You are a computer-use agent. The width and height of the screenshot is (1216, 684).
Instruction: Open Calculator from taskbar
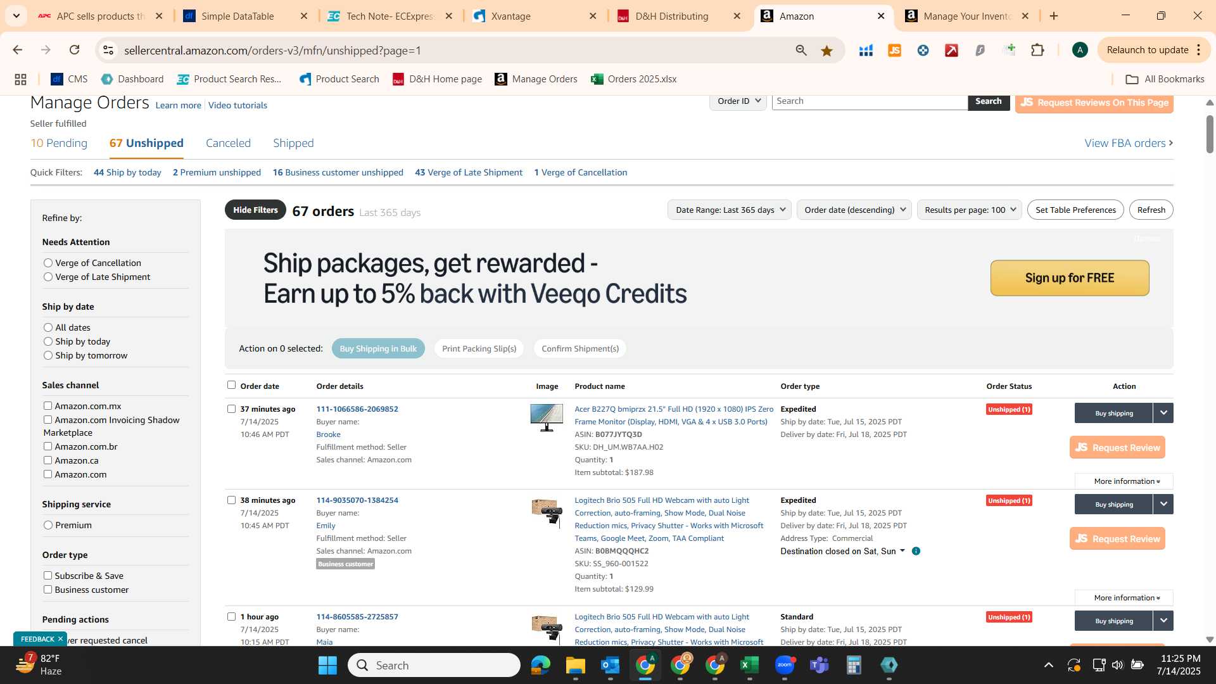[x=854, y=665]
